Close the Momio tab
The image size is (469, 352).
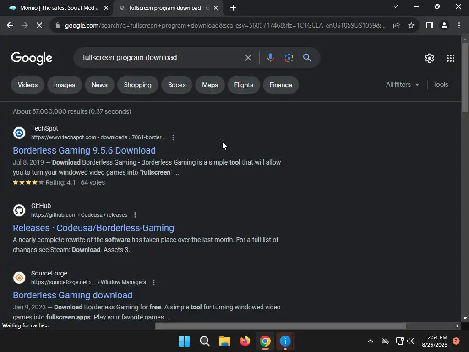106,8
